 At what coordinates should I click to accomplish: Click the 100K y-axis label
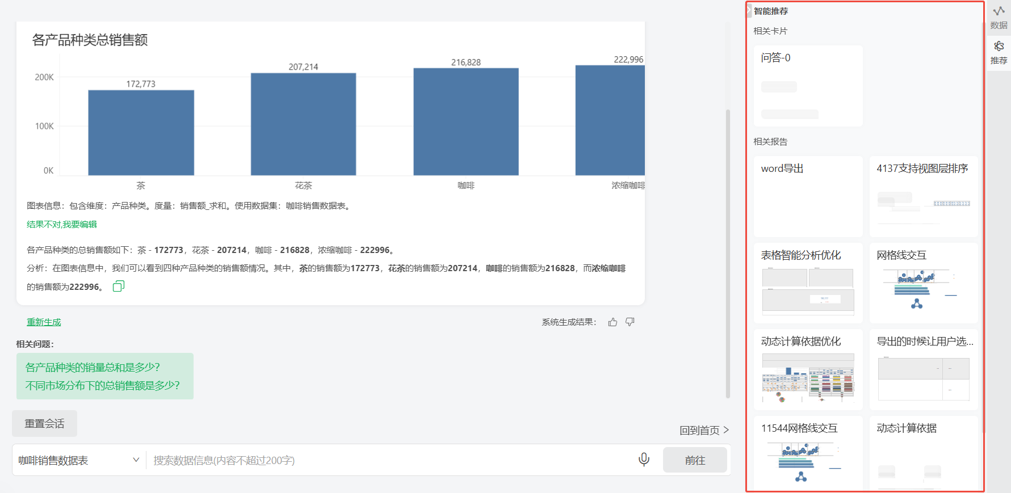pyautogui.click(x=44, y=126)
